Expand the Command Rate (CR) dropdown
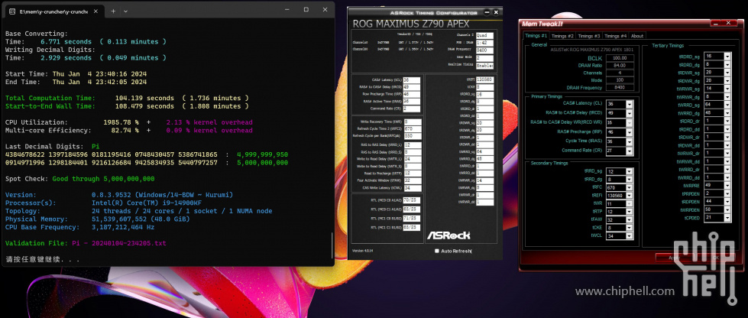 (x=630, y=151)
